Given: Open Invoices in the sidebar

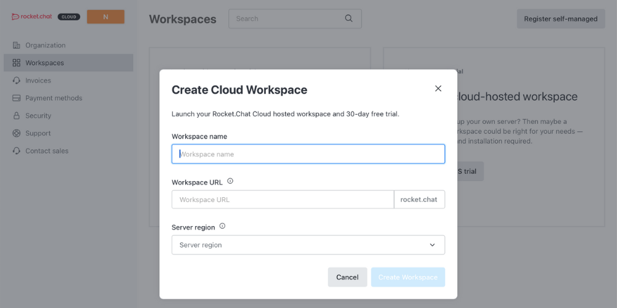Looking at the screenshot, I should tap(68, 81).
